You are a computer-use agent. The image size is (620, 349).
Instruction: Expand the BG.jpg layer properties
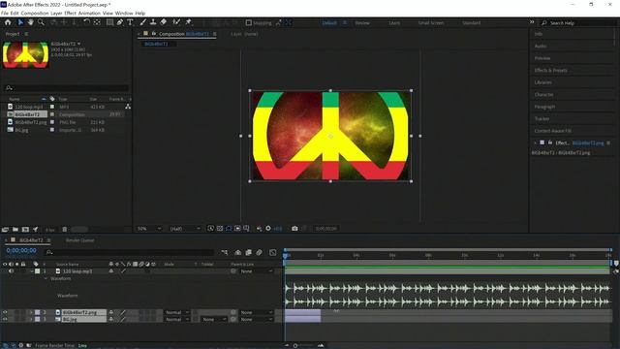[x=31, y=319]
